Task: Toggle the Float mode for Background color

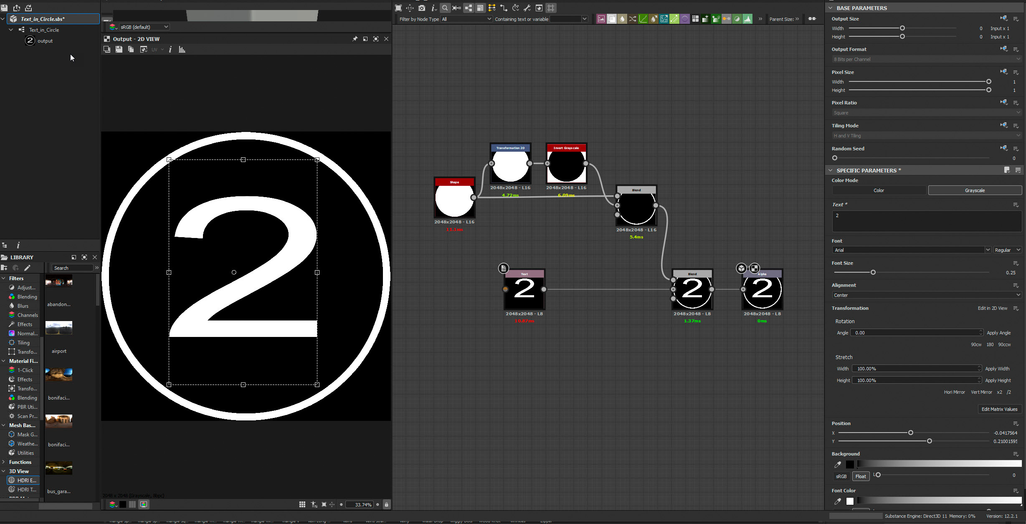Action: pos(861,476)
